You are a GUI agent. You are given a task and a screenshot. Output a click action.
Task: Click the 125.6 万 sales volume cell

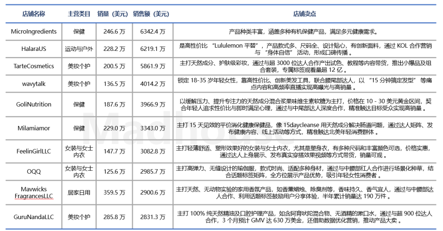click(114, 172)
